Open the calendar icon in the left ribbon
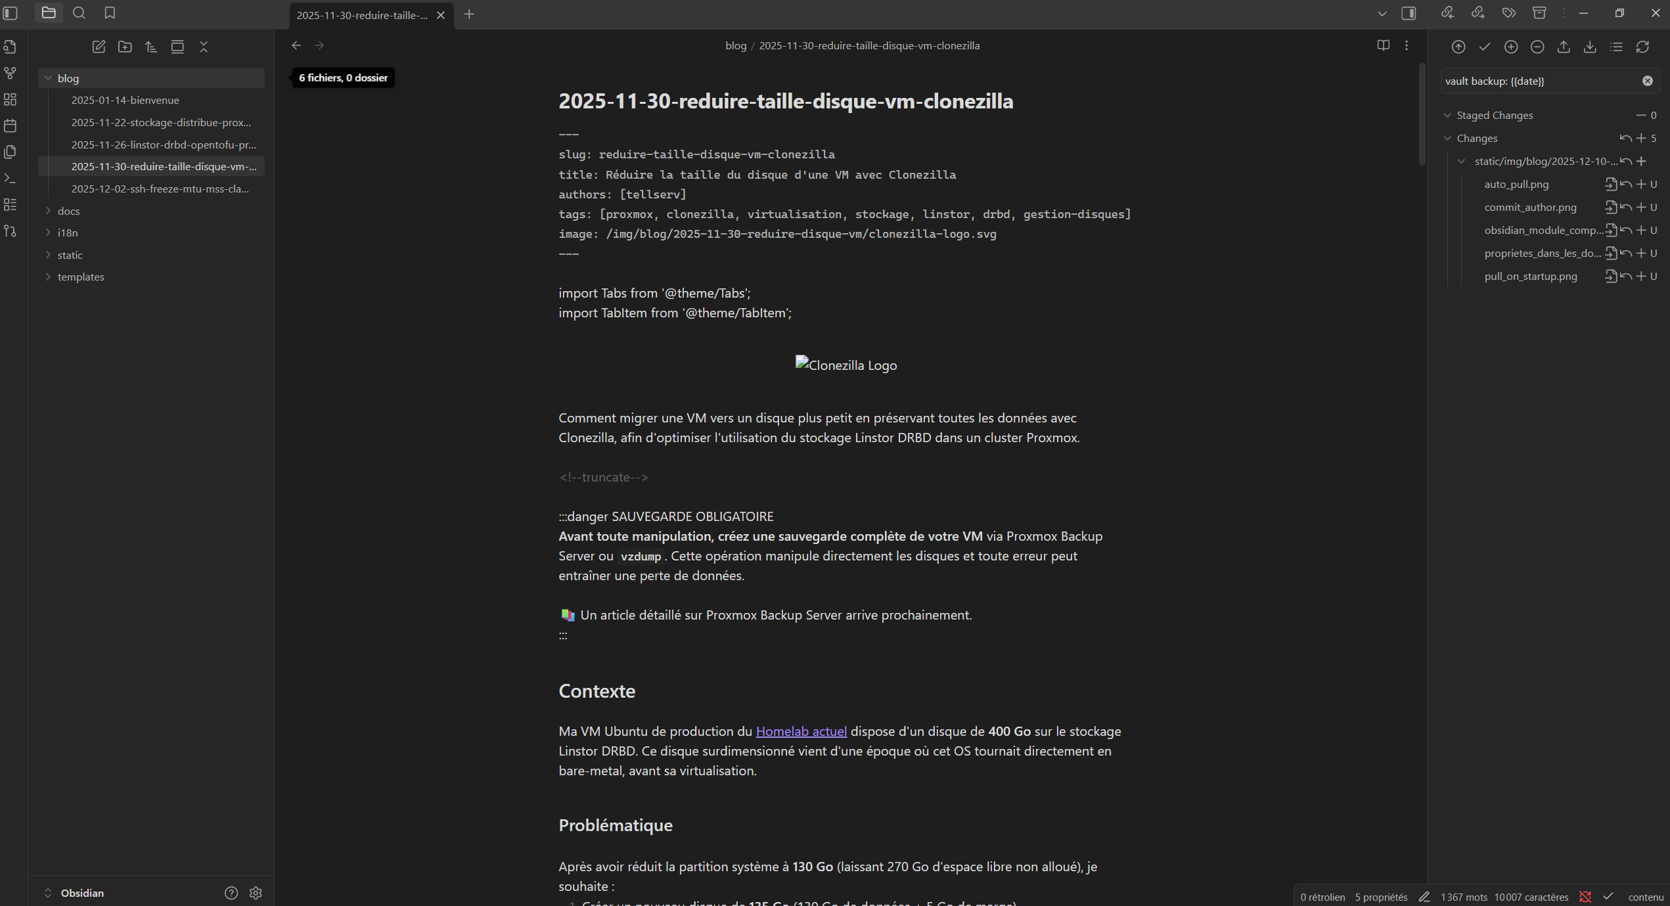Viewport: 1670px width, 906px height. coord(11,125)
